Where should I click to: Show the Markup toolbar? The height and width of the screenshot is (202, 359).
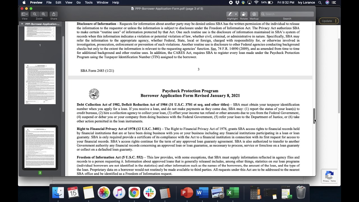[x=254, y=14]
